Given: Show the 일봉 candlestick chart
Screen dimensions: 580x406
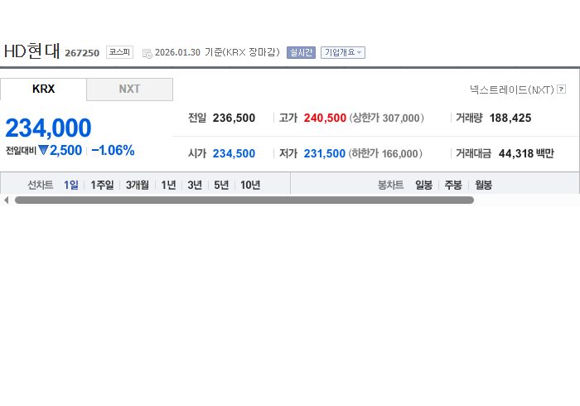Looking at the screenshot, I should [423, 185].
